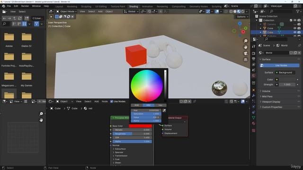Go to parent directory in file browser
Screen dimensions: 303x170
tap(15, 18)
